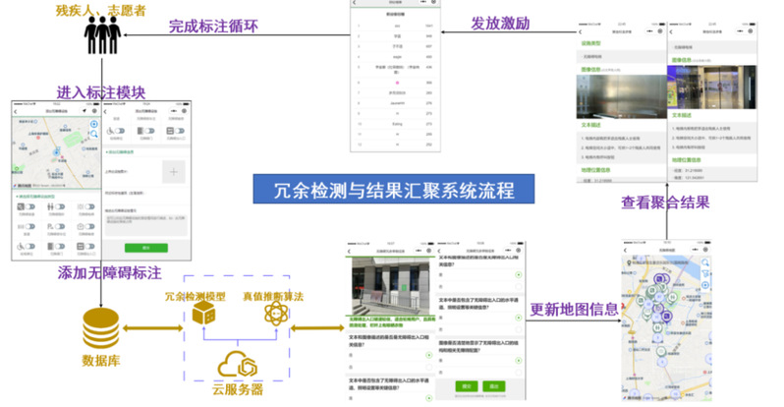This screenshot has height=407, width=784.
Task: Go back from the left map annotation screen
Action: click(17, 112)
